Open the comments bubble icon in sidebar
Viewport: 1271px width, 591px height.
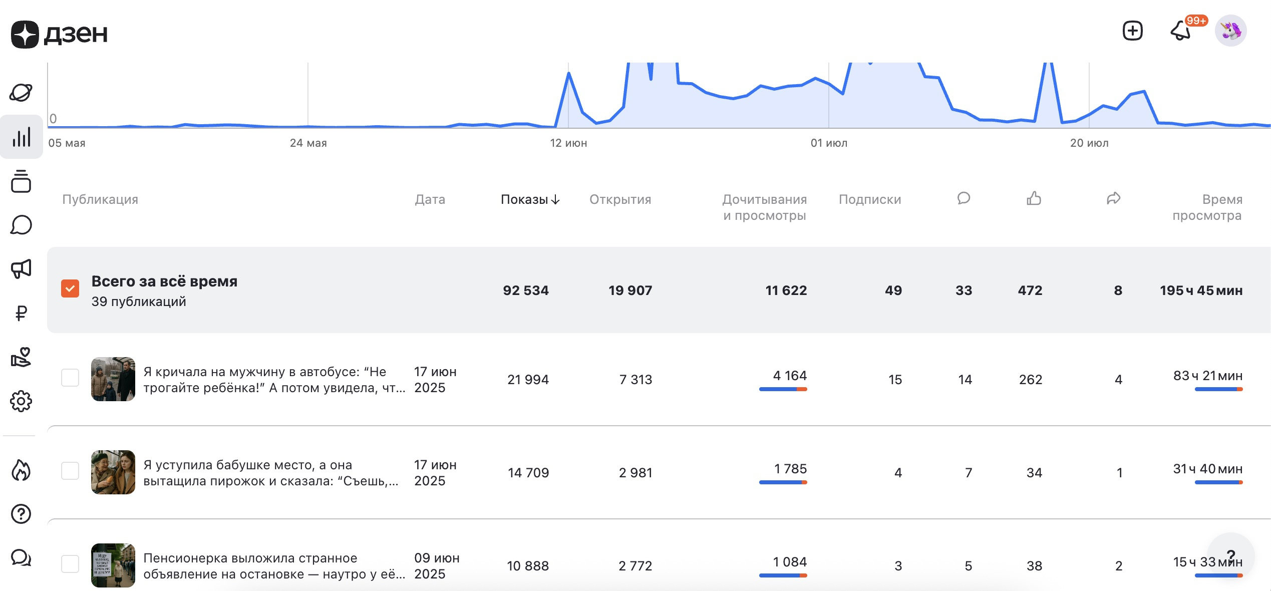click(21, 225)
